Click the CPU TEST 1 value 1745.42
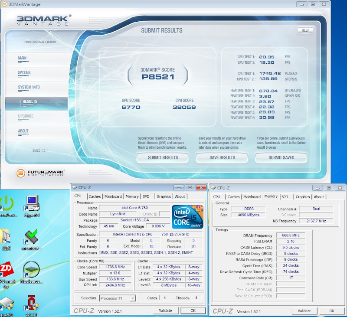Screen dimensions: 347x317 270,73
